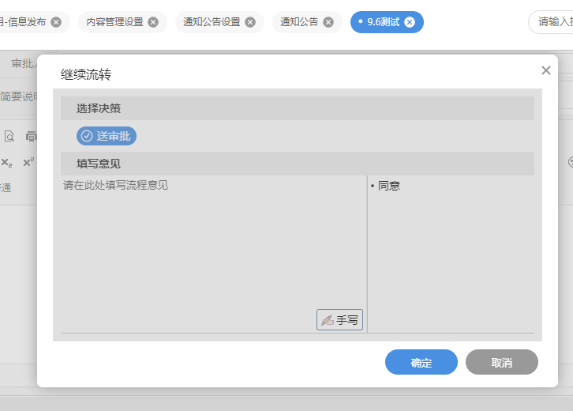Close the 信息发布 tab
Image resolution: width=573 pixels, height=411 pixels.
(56, 22)
